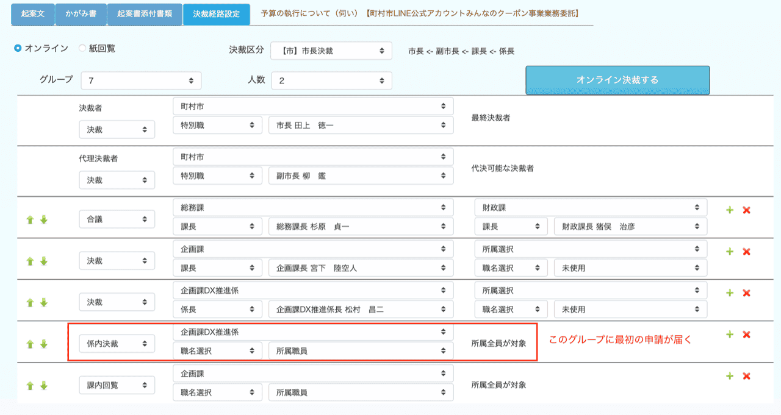The height and width of the screenshot is (415, 781).
Task: Move the 係内決裁 row down
Action: [x=43, y=344]
